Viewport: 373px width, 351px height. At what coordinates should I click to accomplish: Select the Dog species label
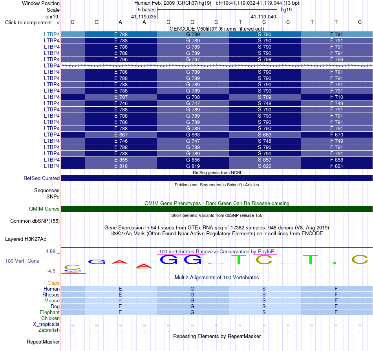pyautogui.click(x=55, y=307)
